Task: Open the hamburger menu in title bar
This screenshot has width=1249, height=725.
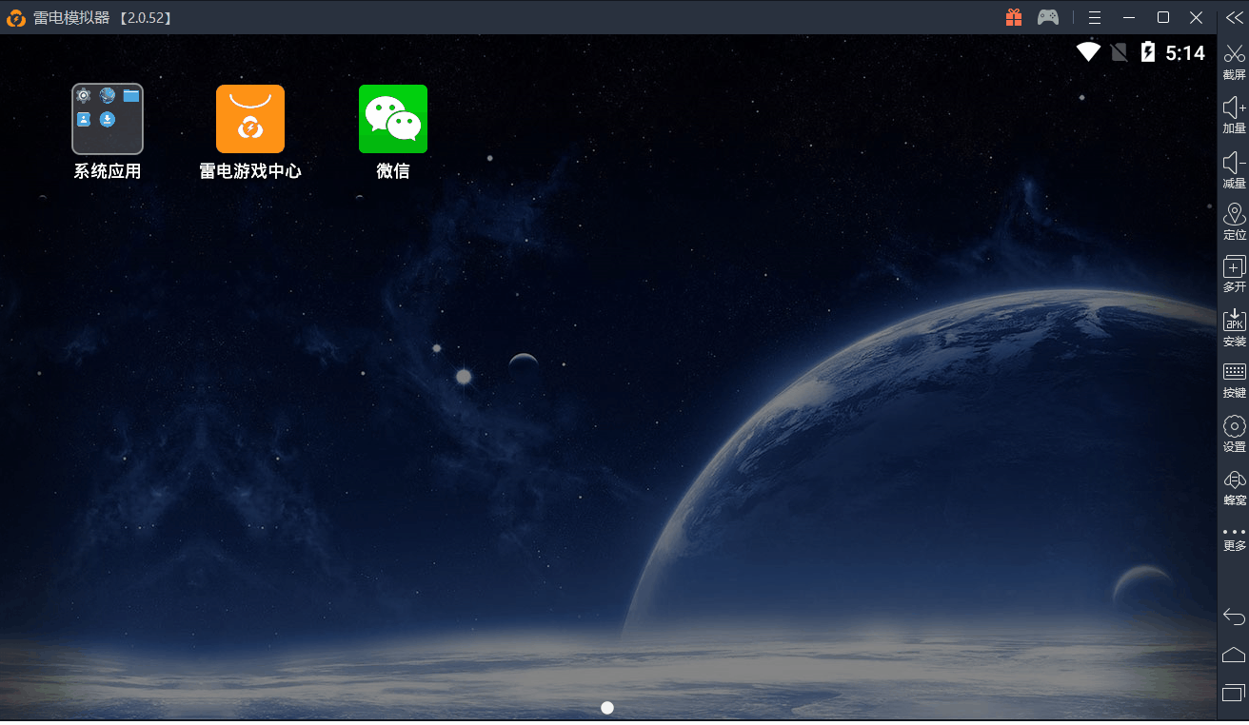Action: coord(1095,17)
